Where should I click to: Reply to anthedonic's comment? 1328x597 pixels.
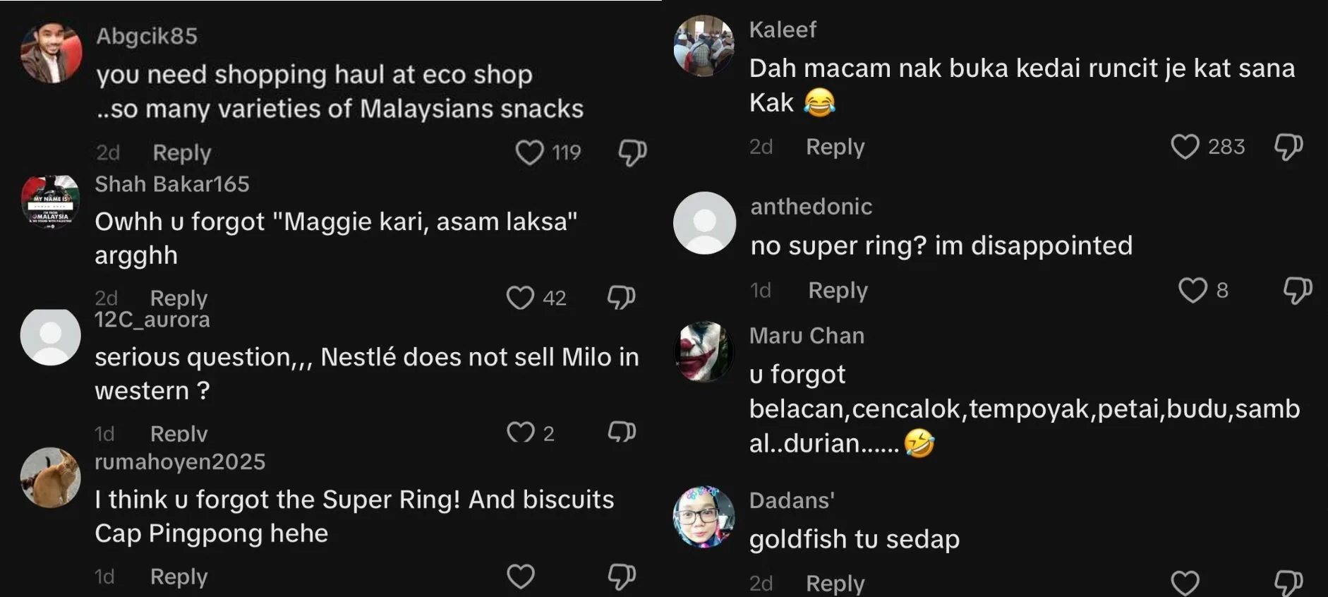tap(838, 290)
